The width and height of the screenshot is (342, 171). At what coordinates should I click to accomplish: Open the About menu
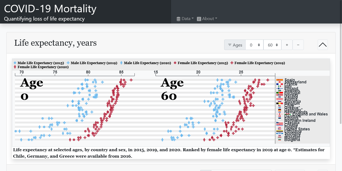tap(207, 19)
